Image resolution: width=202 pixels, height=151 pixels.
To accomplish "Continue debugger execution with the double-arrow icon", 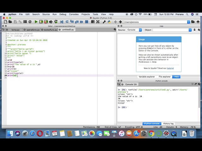I will (x=81, y=22).
